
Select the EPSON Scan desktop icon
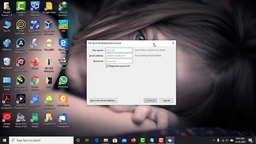pos(35,45)
